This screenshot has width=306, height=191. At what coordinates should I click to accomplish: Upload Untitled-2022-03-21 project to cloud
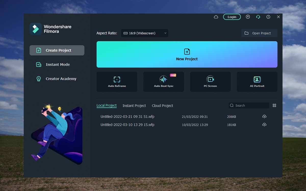coord(264,117)
